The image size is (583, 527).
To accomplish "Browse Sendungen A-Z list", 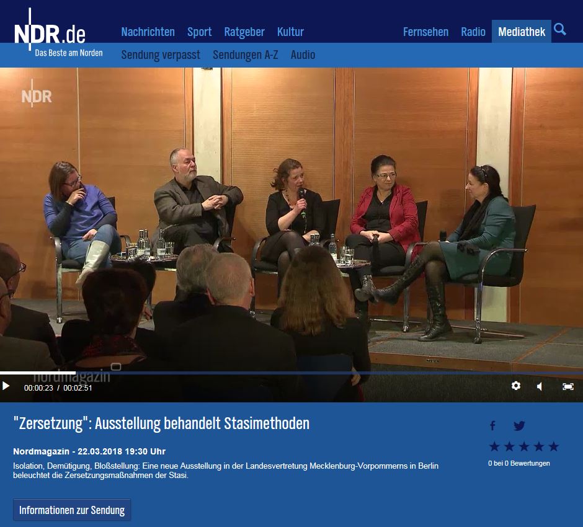I will coord(245,55).
